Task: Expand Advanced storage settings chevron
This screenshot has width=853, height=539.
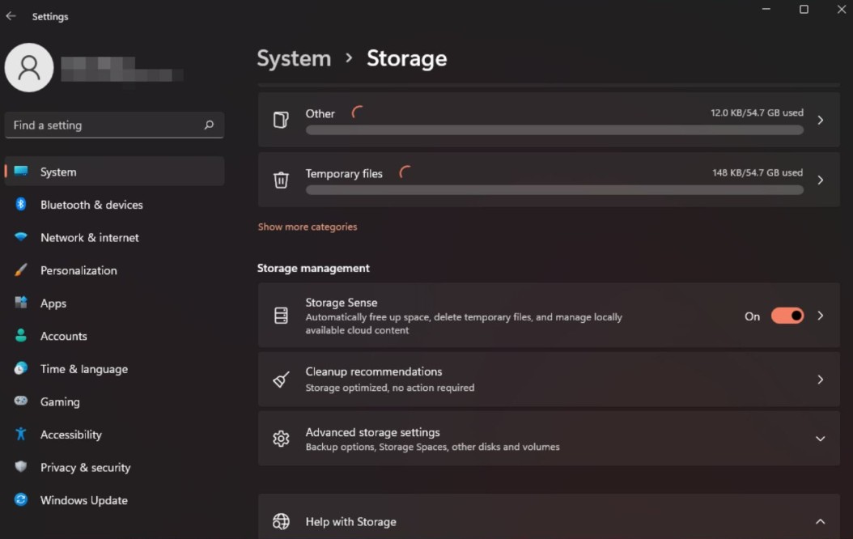Action: click(820, 439)
